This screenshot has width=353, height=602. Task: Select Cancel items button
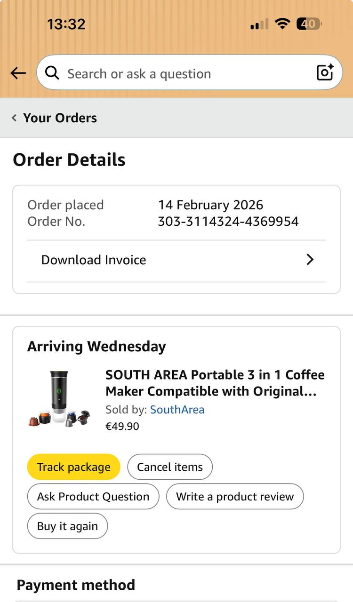click(x=170, y=467)
